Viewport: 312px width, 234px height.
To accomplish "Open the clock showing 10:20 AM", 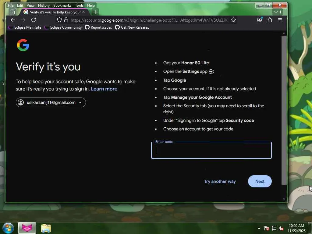I will (296, 228).
